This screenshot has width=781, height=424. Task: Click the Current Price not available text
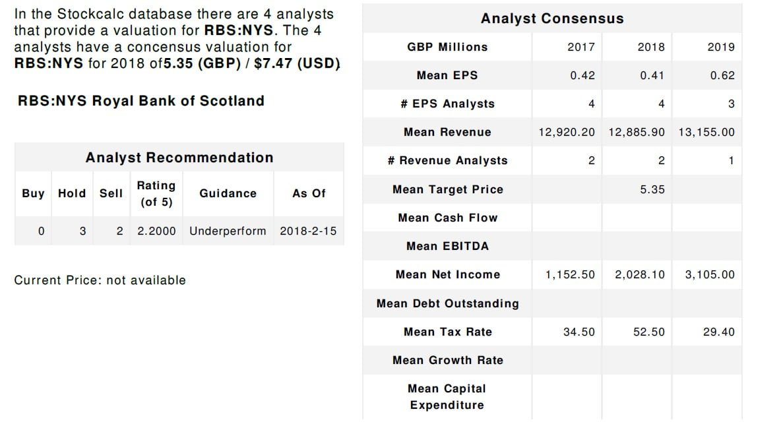(x=100, y=280)
